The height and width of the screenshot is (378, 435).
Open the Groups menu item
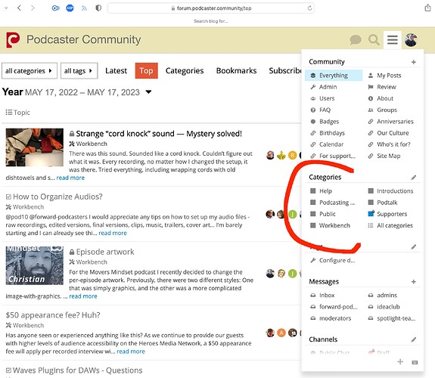[387, 110]
